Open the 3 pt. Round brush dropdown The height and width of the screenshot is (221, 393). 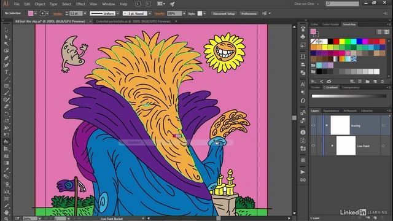150,14
